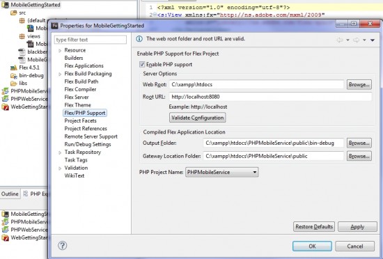
Task: Click Browse button for Web Root
Action: click(x=359, y=84)
